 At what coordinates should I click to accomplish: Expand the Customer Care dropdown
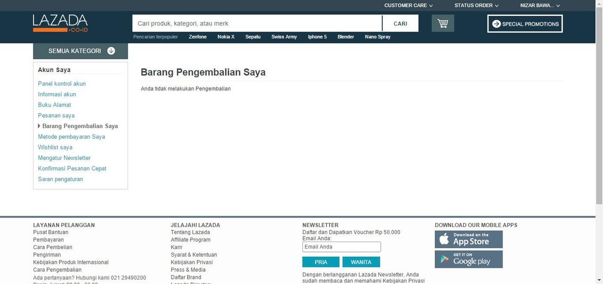(408, 6)
